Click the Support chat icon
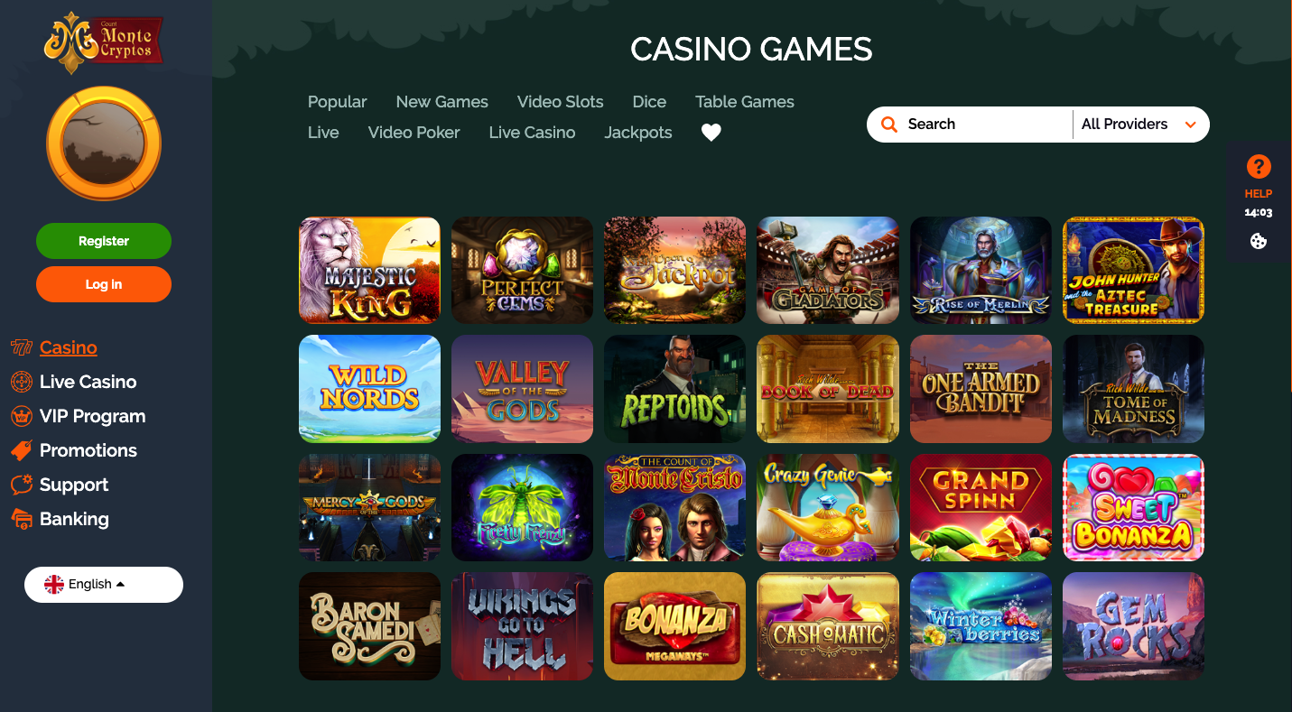 point(21,485)
